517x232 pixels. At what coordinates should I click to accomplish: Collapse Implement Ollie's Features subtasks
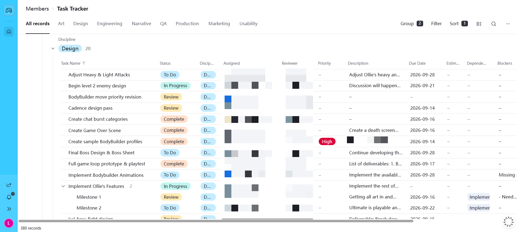[x=63, y=186]
